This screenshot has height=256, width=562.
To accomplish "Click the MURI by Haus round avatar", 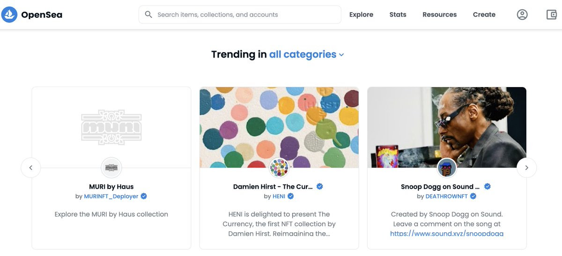I will click(111, 168).
